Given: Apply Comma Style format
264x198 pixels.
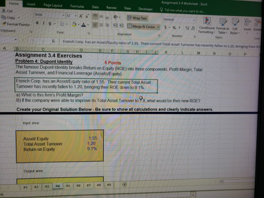Looking at the screenshot, I should (180, 28).
